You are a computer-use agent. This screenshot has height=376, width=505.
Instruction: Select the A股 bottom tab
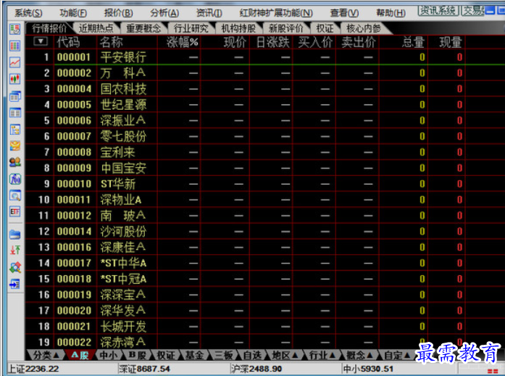tap(80, 356)
